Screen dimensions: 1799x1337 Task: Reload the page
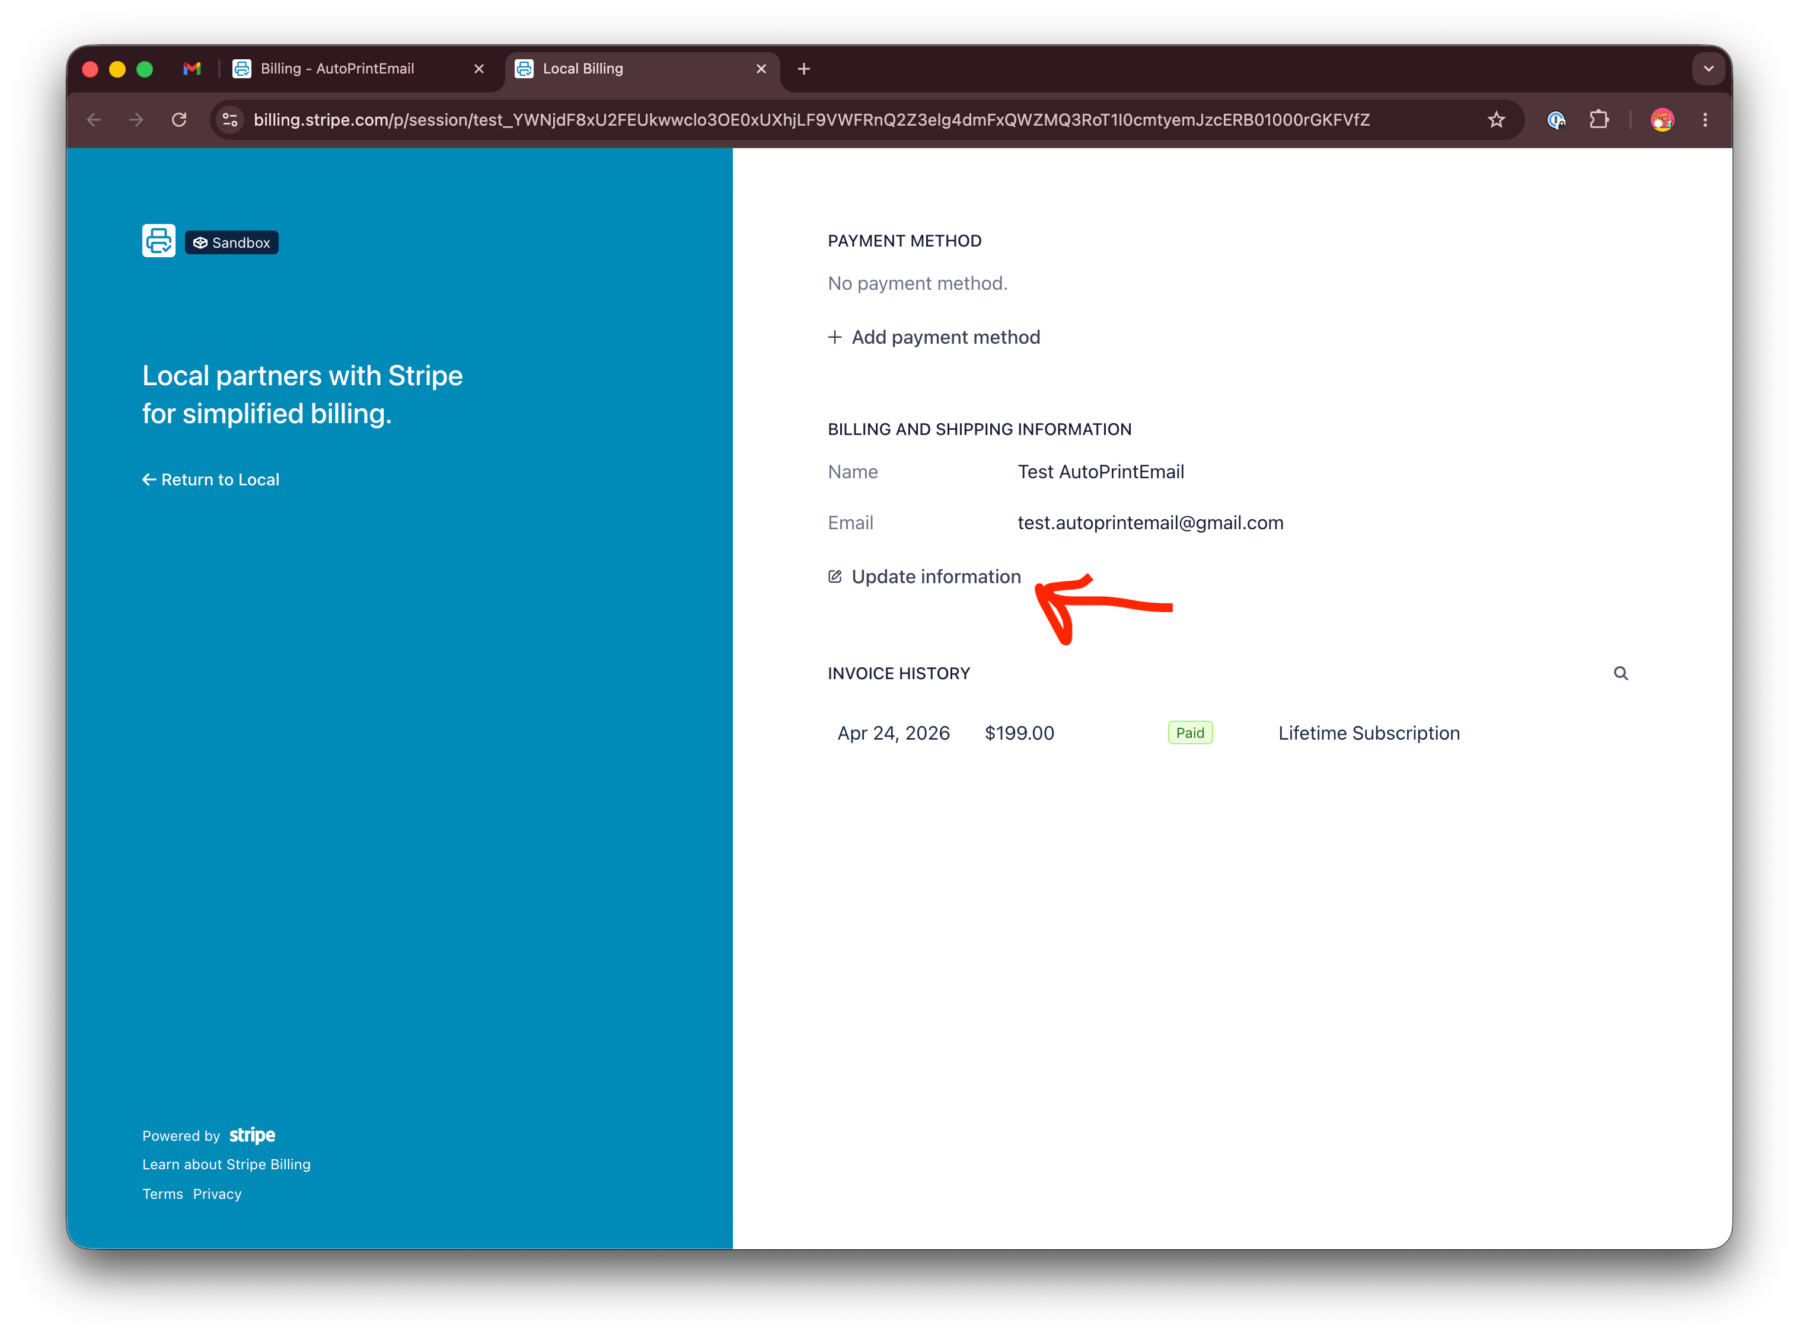179,120
